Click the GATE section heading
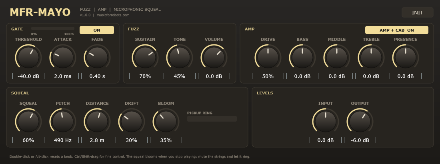 [17, 29]
